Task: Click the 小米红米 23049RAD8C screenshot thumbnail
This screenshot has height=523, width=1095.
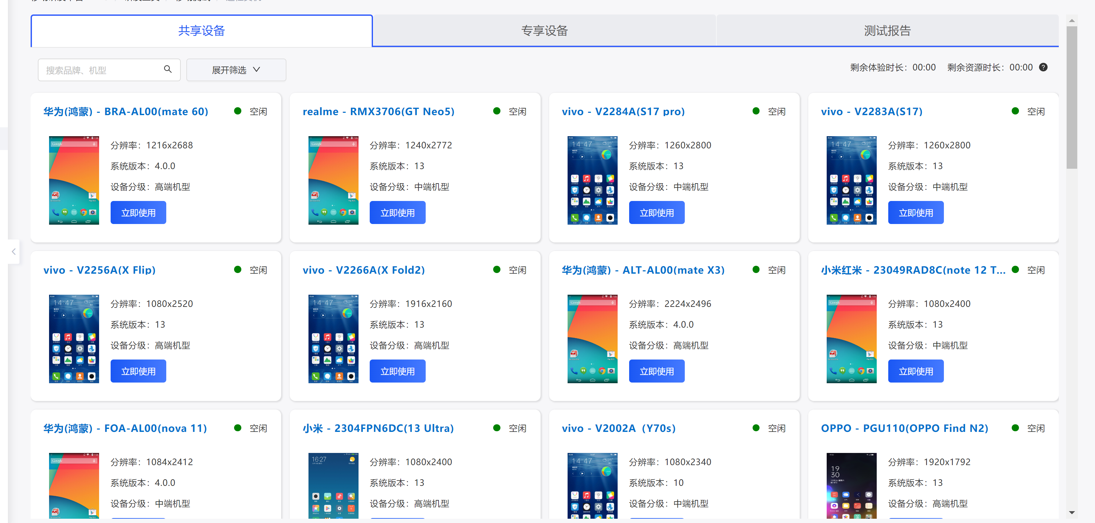Action: [851, 338]
